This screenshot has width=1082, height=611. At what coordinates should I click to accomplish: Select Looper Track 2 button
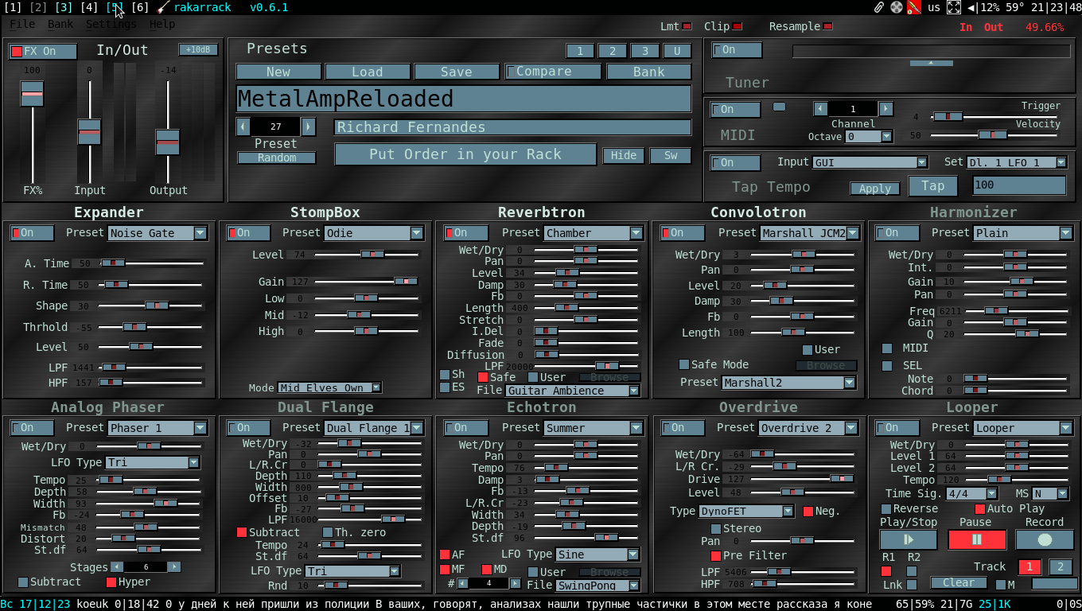point(1061,567)
